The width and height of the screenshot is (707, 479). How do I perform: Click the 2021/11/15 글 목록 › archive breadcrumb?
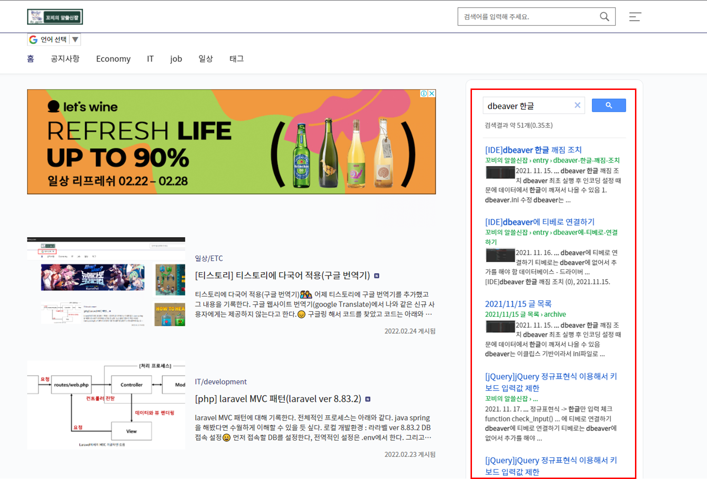coord(526,314)
